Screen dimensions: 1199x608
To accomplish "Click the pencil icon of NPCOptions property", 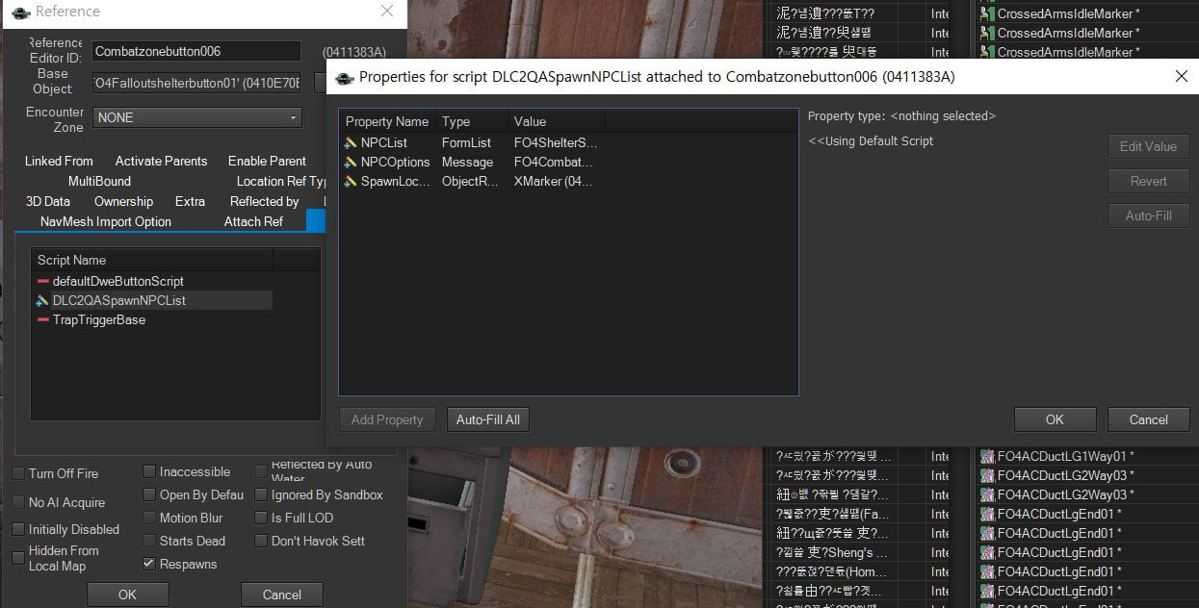I will tap(351, 162).
